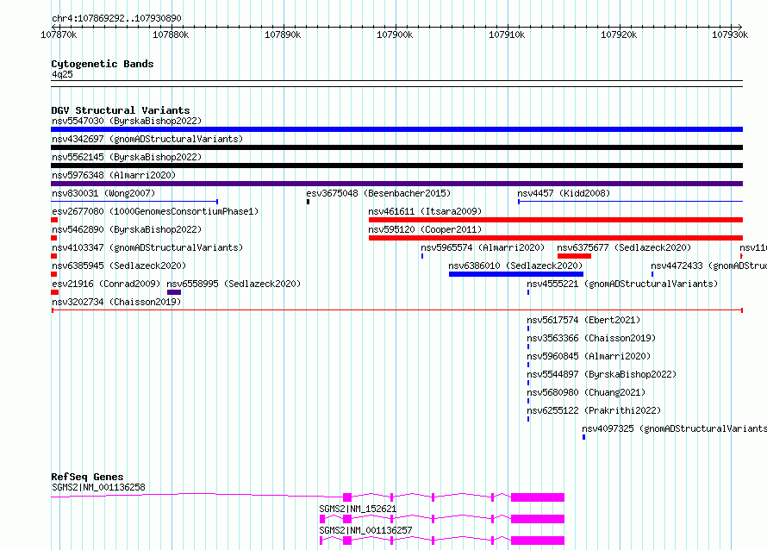Open nsv6558995 (Sedlazeck2020) variant label
Screen dimensions: 767x550
point(234,284)
